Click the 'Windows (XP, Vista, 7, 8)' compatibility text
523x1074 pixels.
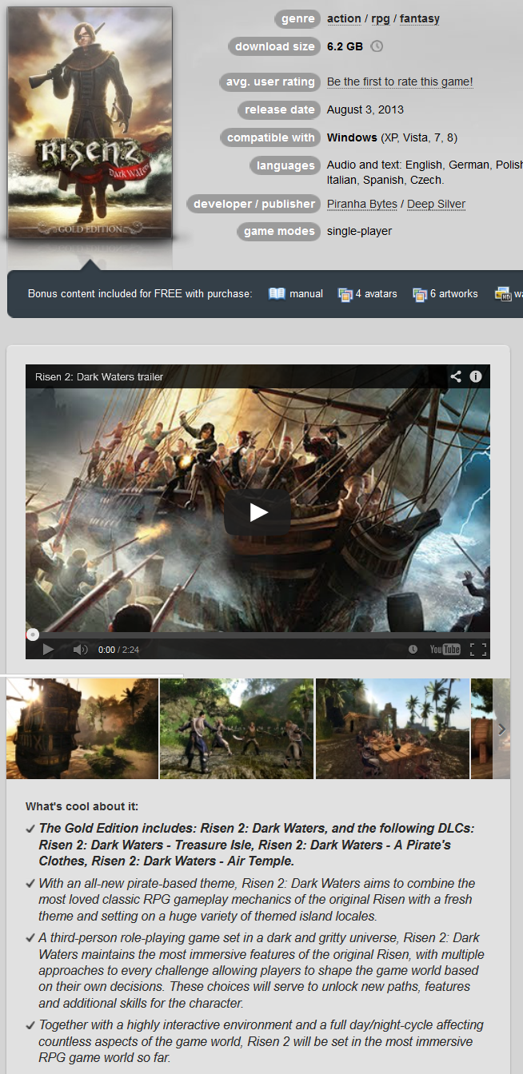(x=392, y=137)
